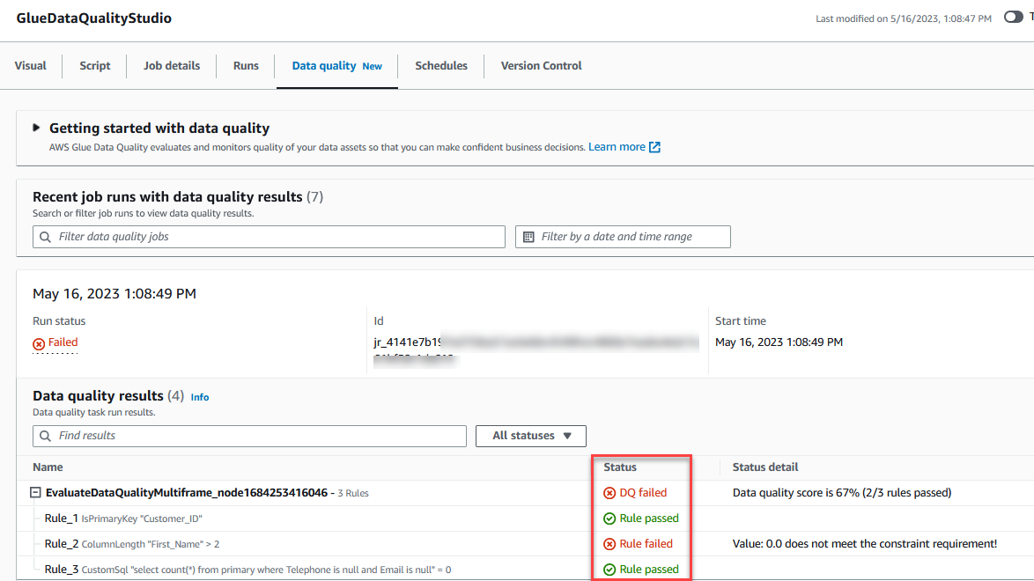Screen dimensions: 1034x581
Task: Focus the Filter data quality jobs field
Action: pos(269,237)
